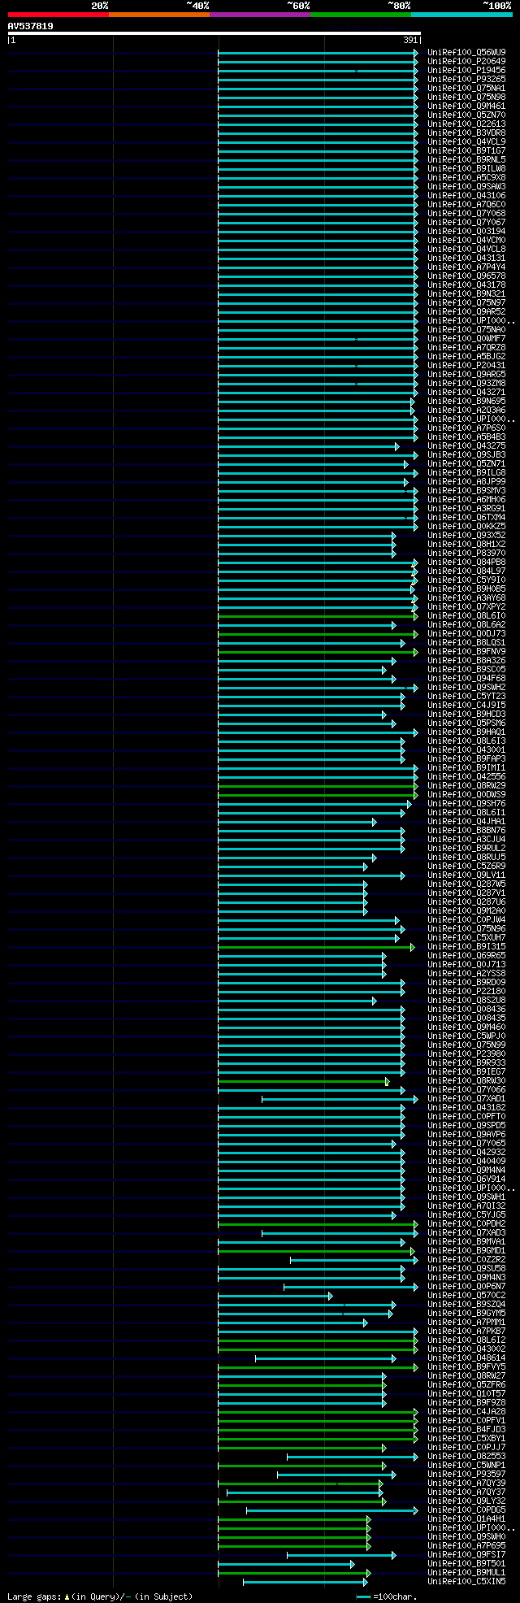
Task: Select subject UniRef100_C5XIN5
Action: pos(466,1581)
